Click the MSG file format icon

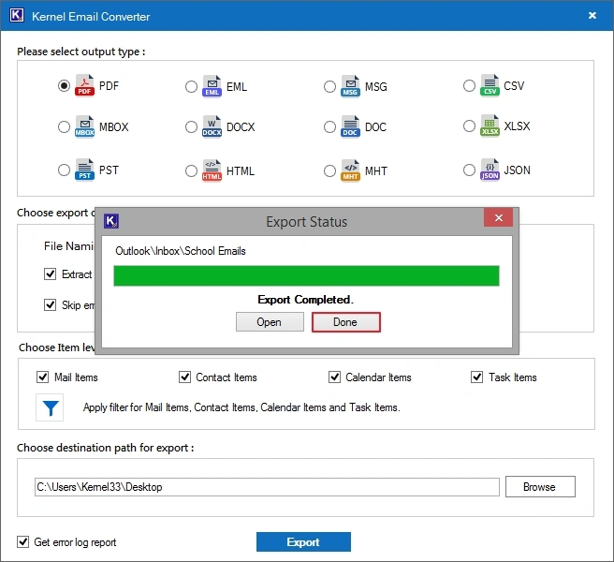[350, 86]
